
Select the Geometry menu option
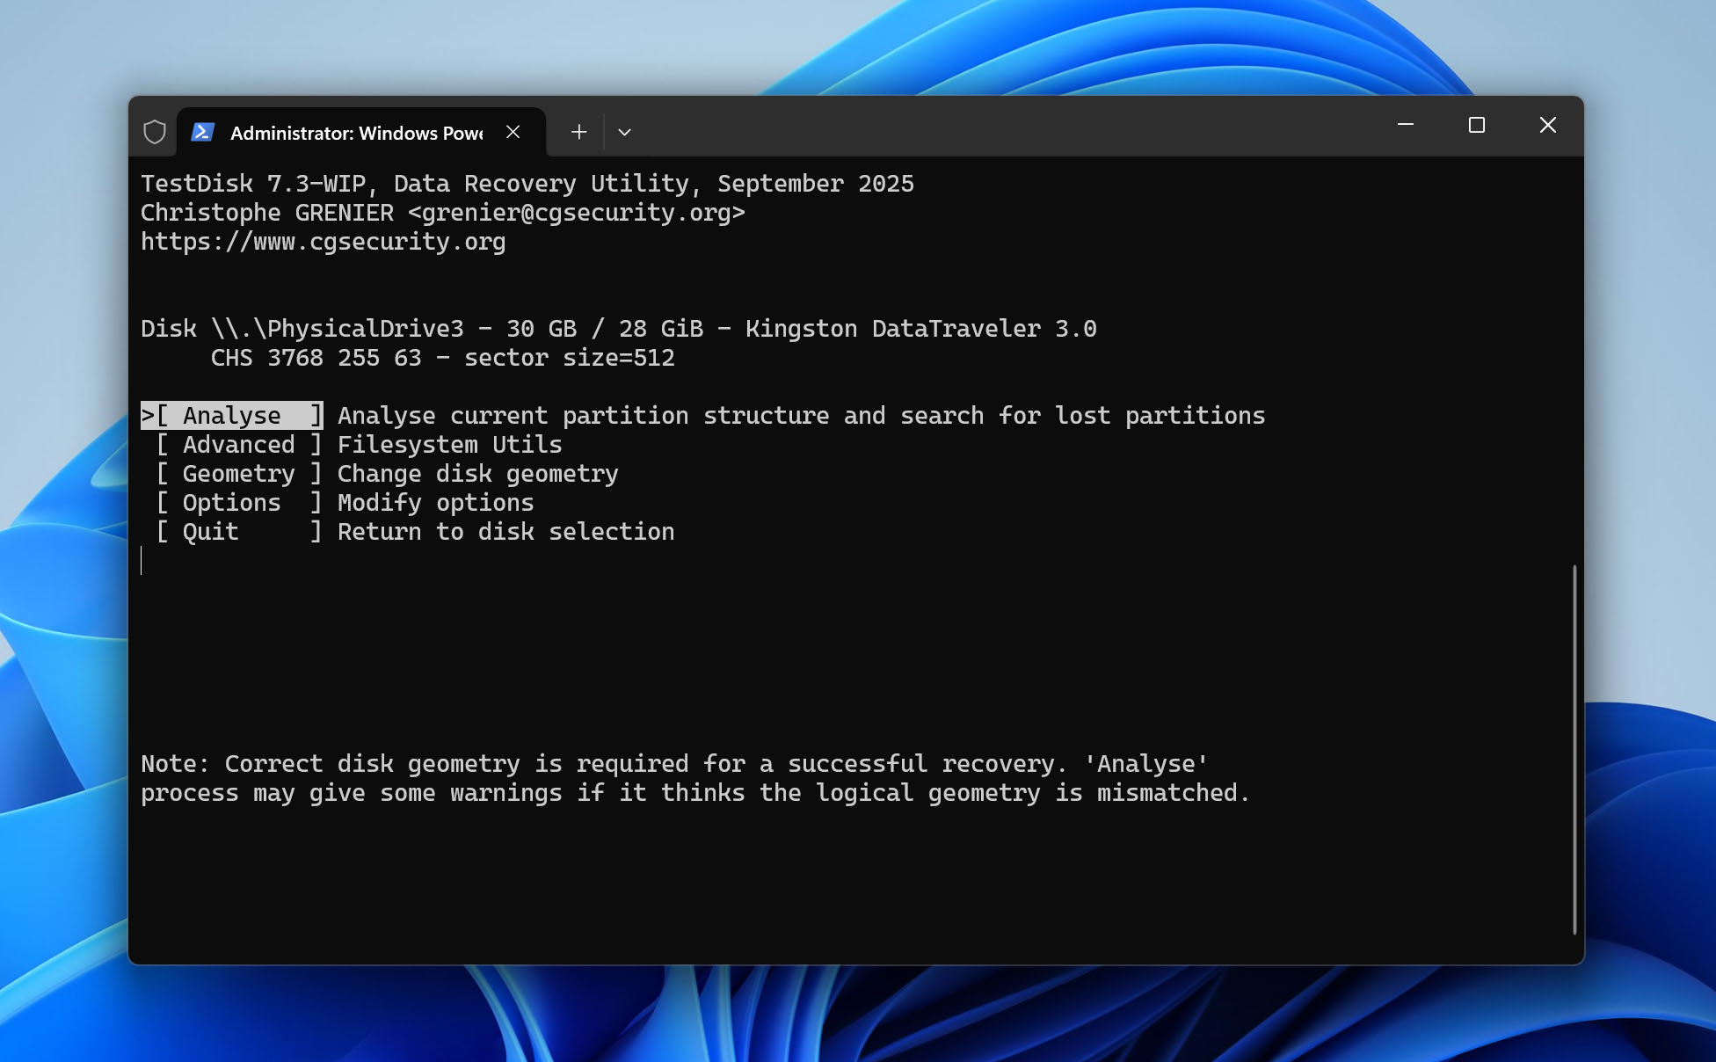(239, 473)
